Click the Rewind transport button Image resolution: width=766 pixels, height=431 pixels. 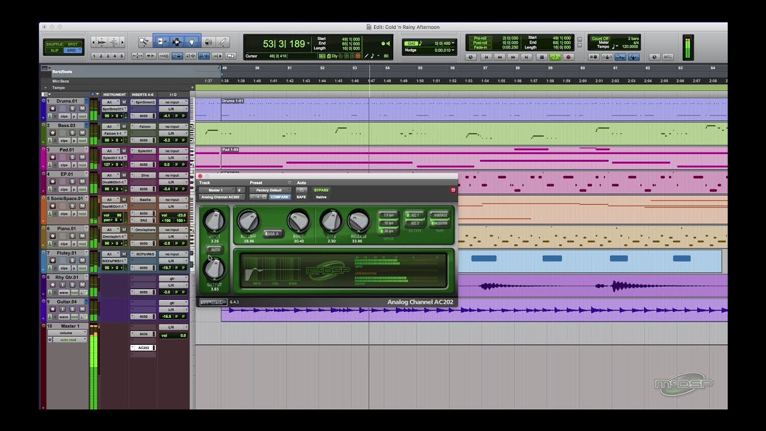[x=500, y=57]
